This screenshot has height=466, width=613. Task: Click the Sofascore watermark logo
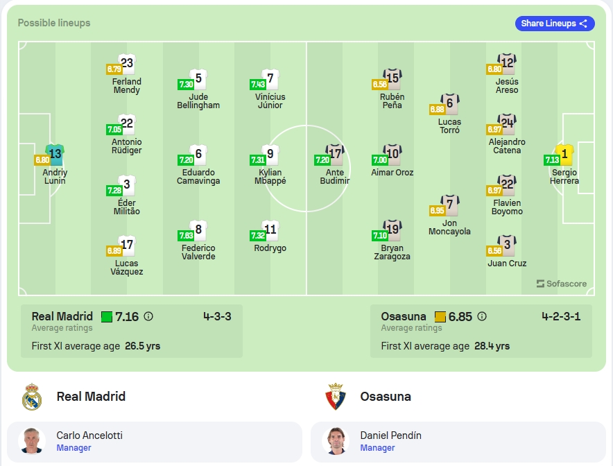click(x=562, y=284)
